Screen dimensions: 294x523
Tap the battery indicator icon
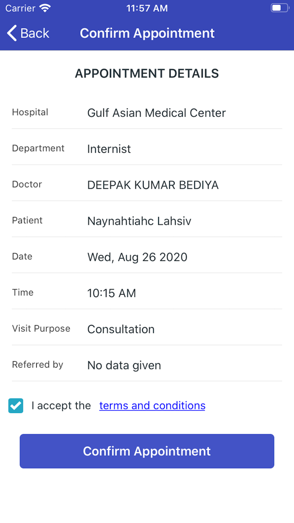click(279, 8)
